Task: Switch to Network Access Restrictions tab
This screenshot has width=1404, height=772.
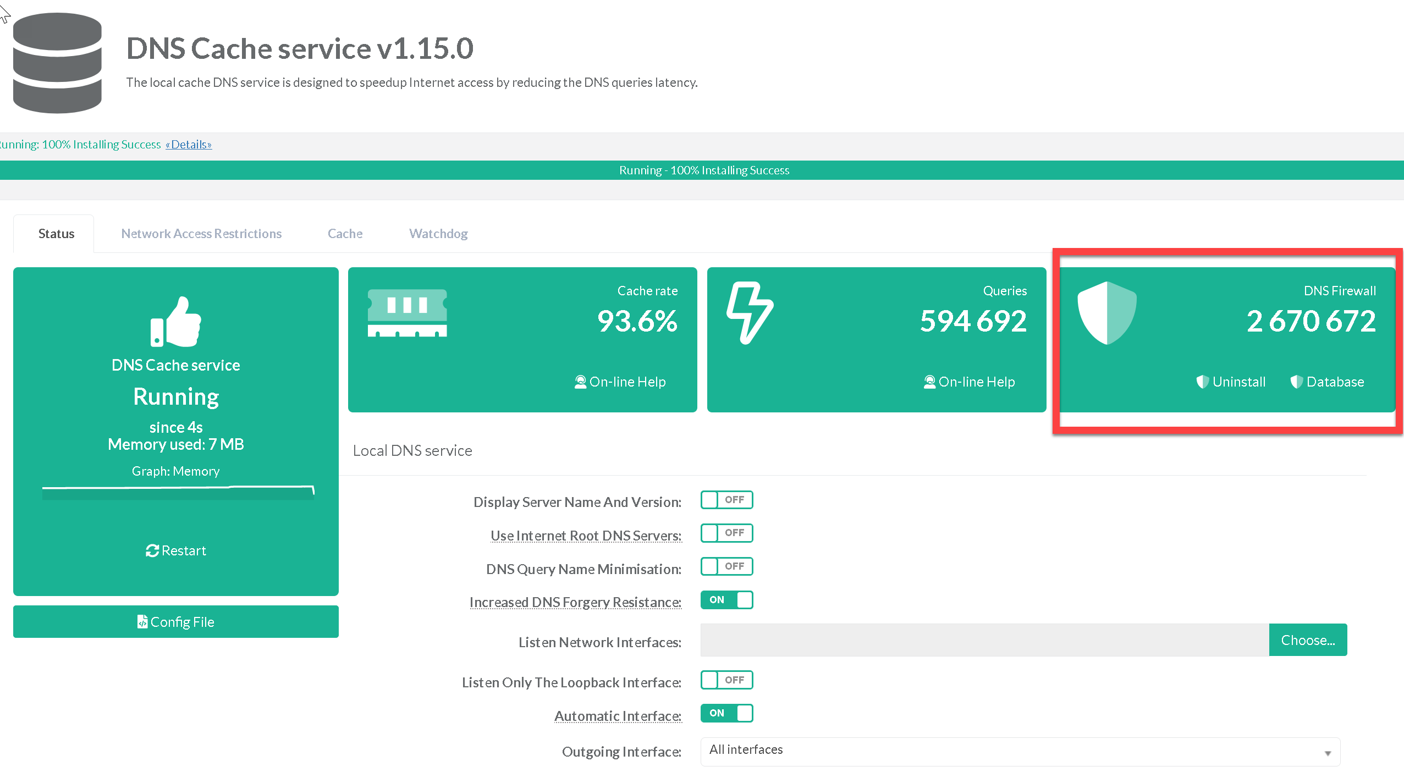Action: (201, 234)
